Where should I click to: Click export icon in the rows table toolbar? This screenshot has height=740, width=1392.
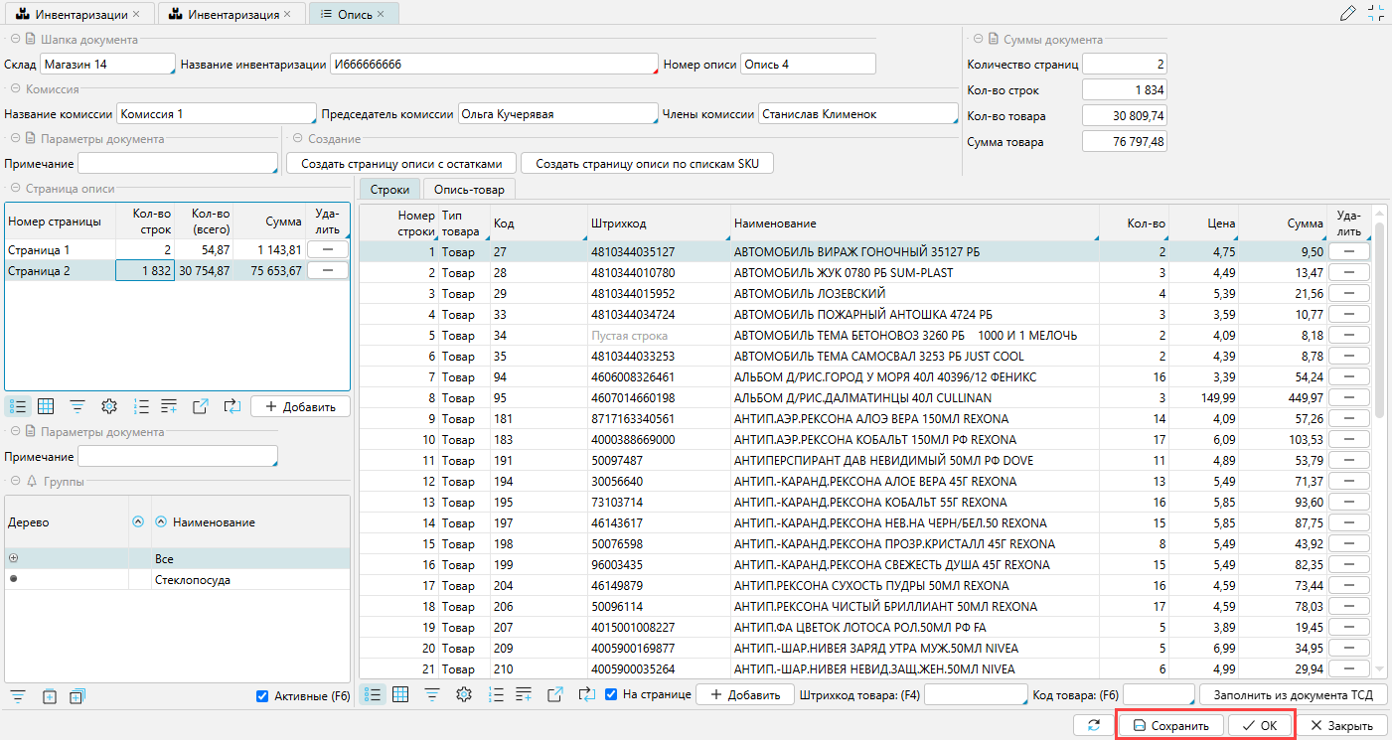pos(554,694)
